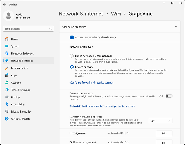
Task: Toggle Metered connection switch
Action: 168,96
